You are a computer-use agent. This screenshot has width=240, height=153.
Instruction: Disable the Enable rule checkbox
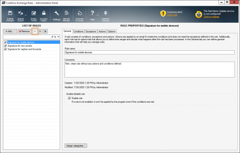69,98
